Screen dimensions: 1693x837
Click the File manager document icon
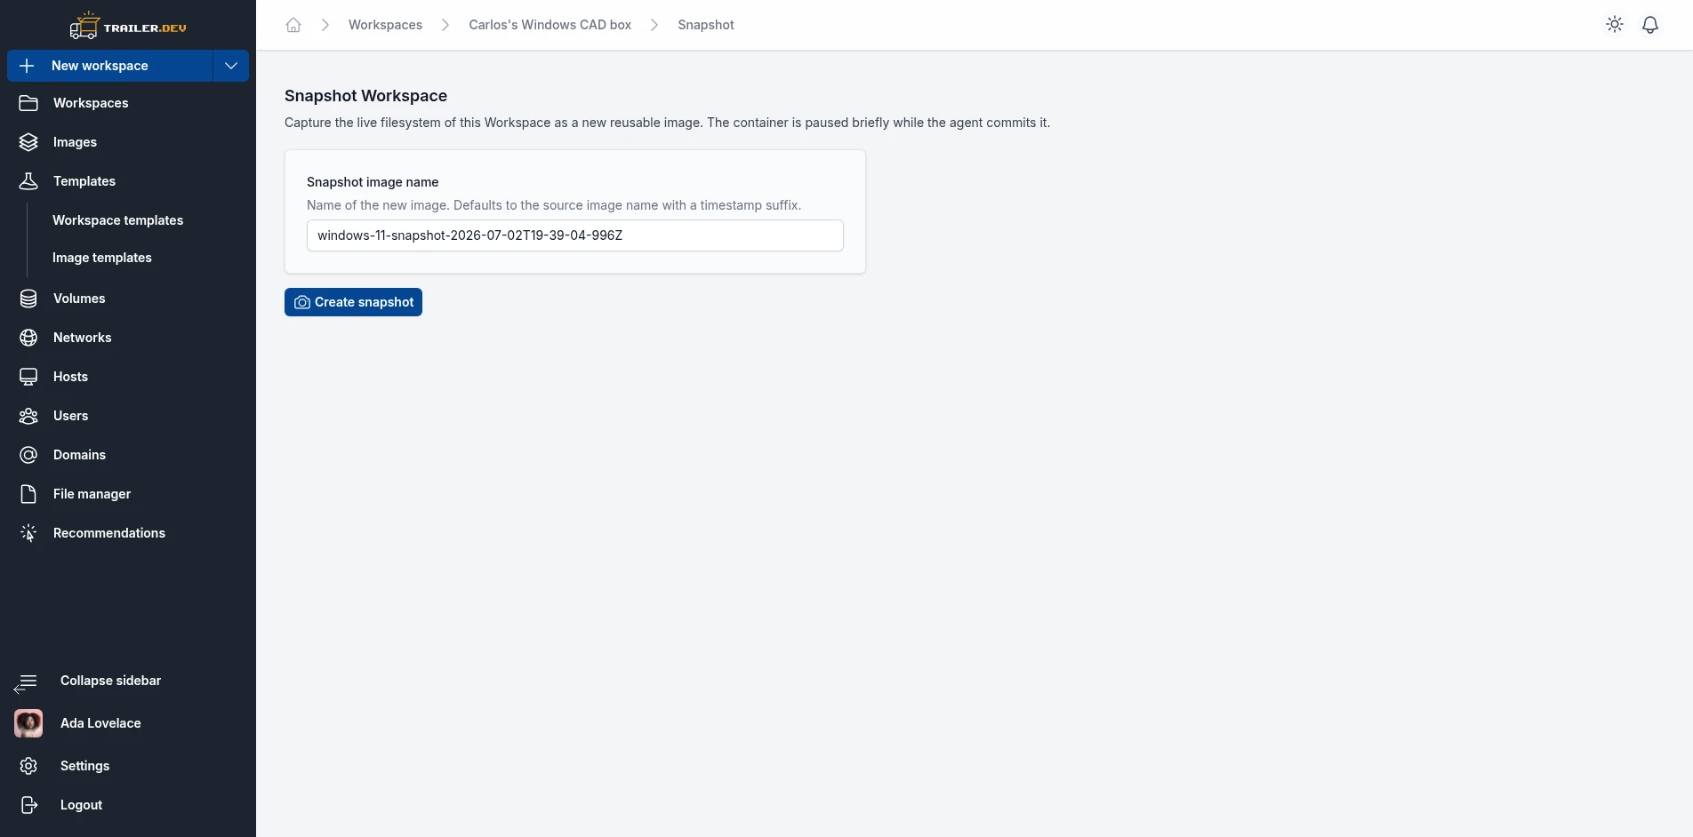[28, 494]
